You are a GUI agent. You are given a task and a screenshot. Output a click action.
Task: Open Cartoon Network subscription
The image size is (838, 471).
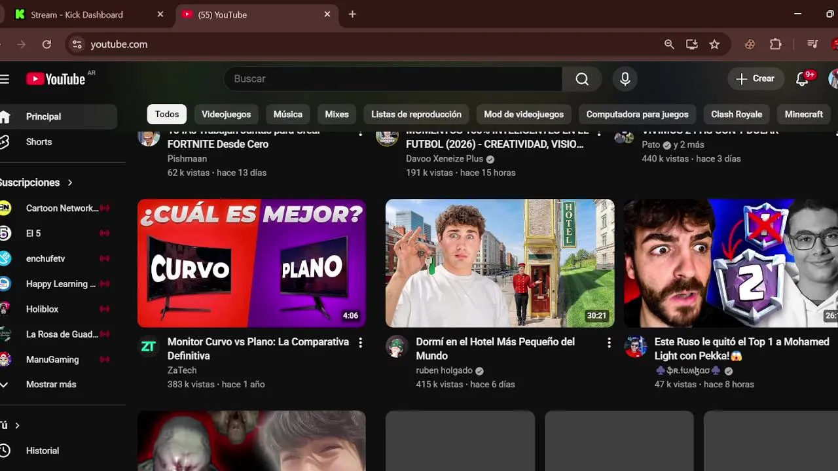(58, 208)
